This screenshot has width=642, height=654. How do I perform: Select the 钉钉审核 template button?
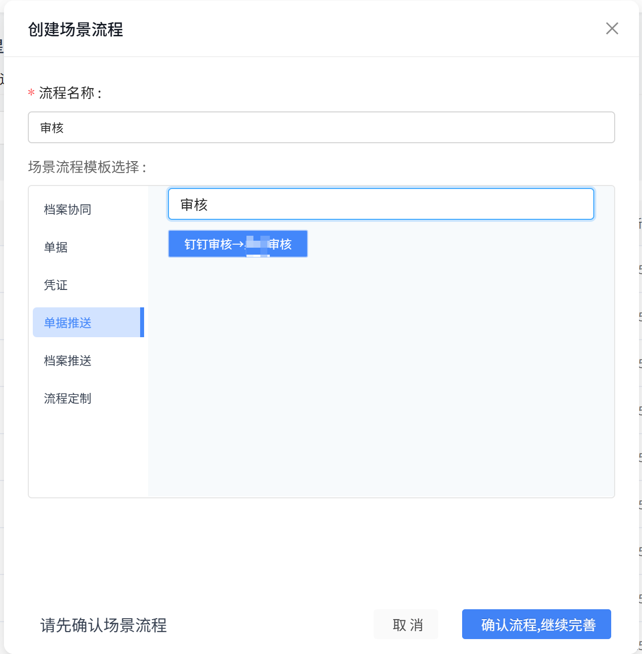coord(238,244)
